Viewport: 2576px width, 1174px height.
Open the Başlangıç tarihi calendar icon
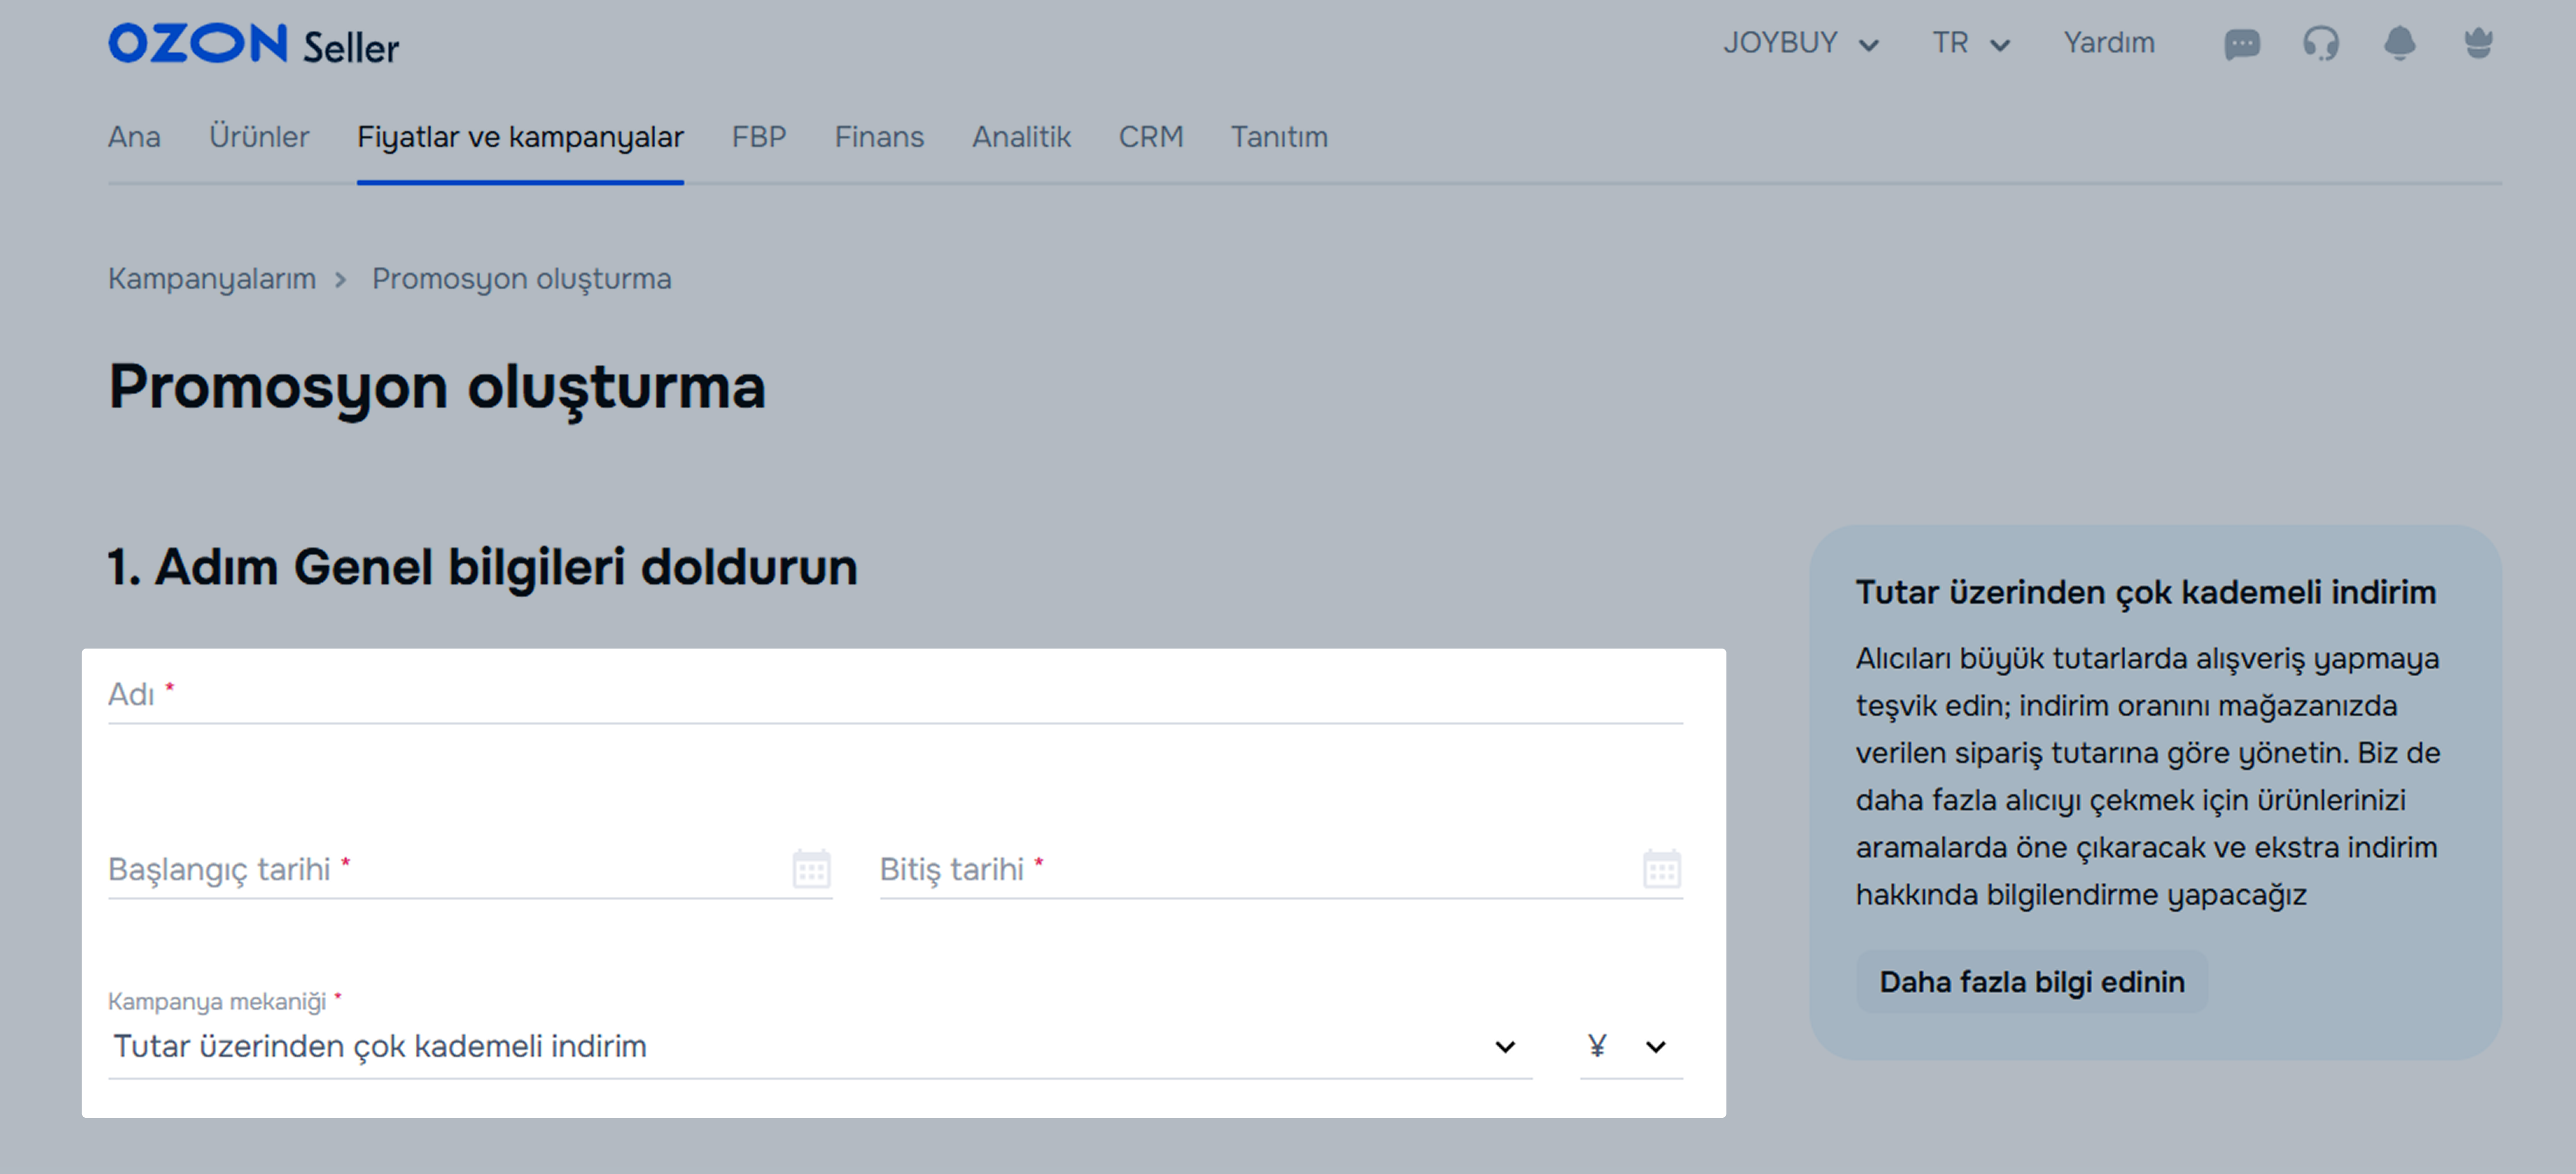pos(811,868)
